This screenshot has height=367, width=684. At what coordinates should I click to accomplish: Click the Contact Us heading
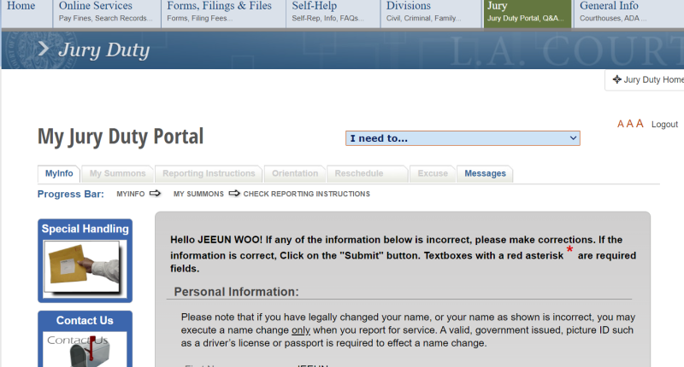click(x=85, y=321)
